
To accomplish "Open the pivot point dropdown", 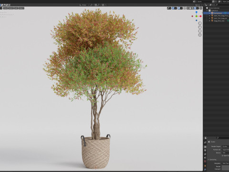I will pos(92,5).
